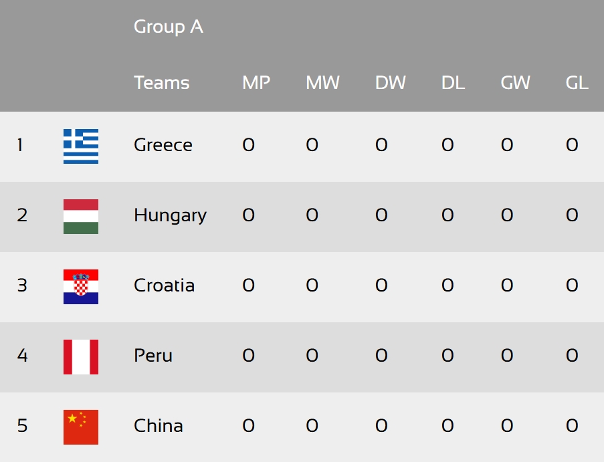
Task: Click the Group A heading
Action: pyautogui.click(x=169, y=27)
